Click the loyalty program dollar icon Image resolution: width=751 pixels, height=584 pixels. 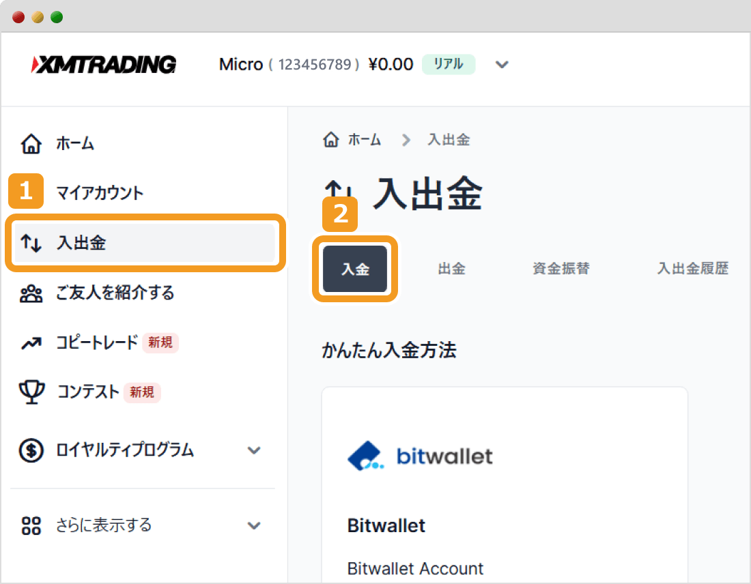(x=31, y=450)
